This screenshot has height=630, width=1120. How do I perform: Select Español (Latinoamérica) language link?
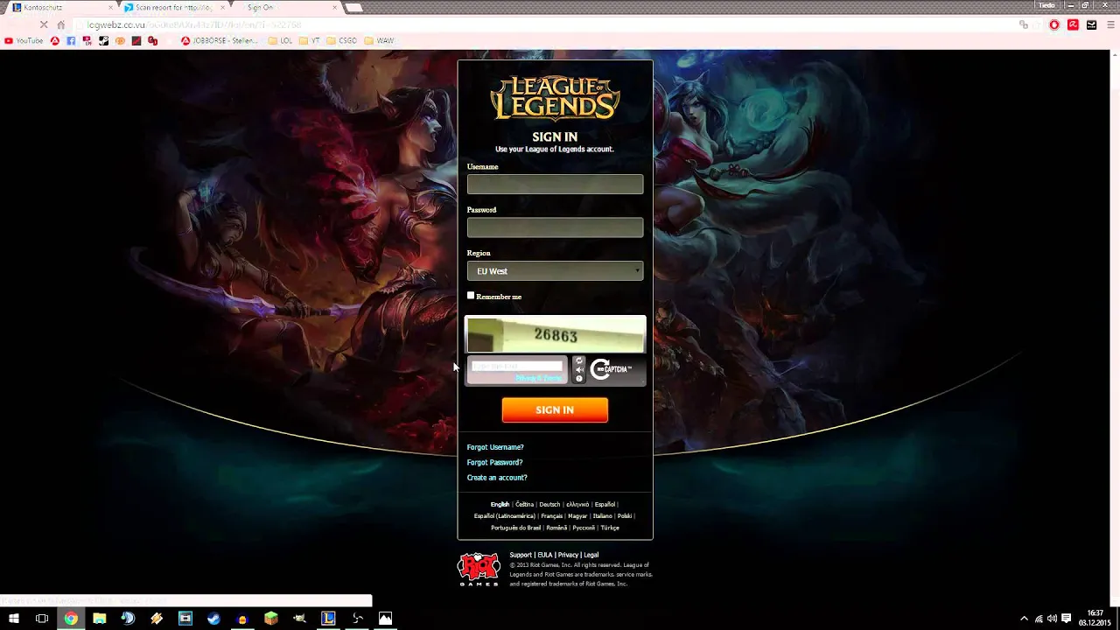(504, 516)
